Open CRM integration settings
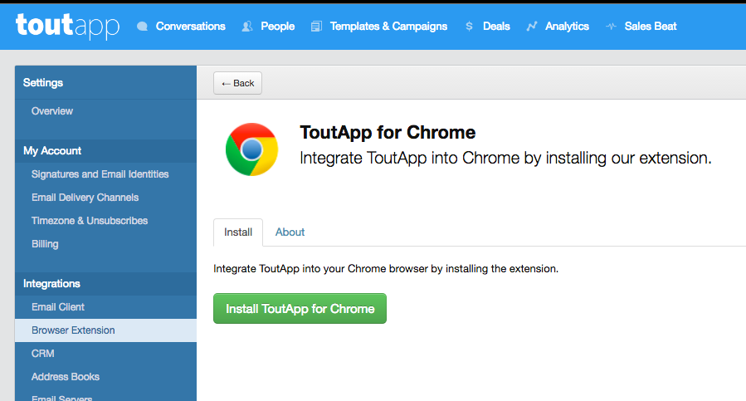746x401 pixels. [x=42, y=354]
